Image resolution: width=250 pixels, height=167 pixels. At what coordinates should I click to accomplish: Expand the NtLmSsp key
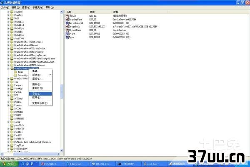8,12
